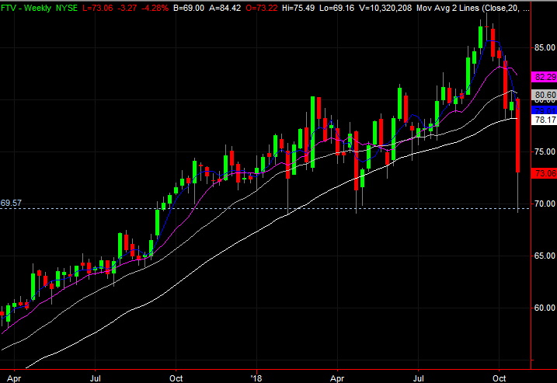Click the 60.00 price axis label
The width and height of the screenshot is (557, 383).
(545, 308)
